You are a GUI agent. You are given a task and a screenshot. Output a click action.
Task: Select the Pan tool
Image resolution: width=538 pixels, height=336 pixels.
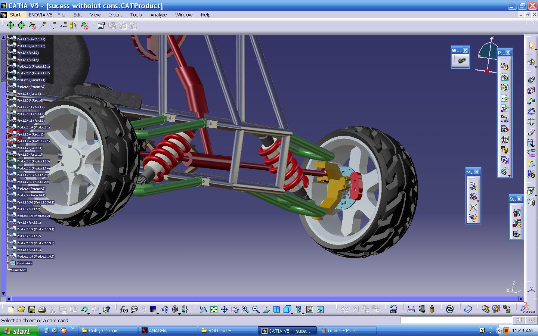tap(224, 310)
